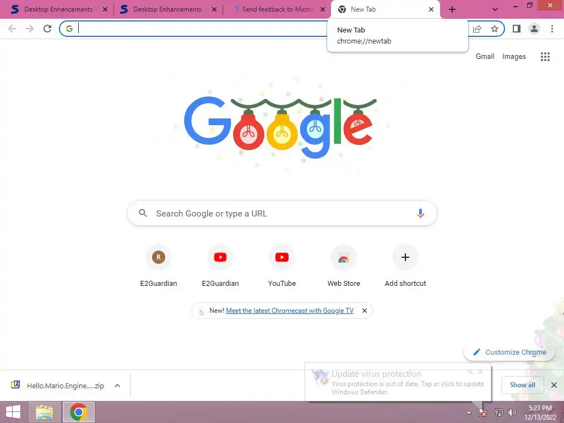Open the Google apps grid
Image resolution: width=564 pixels, height=423 pixels.
coord(545,57)
